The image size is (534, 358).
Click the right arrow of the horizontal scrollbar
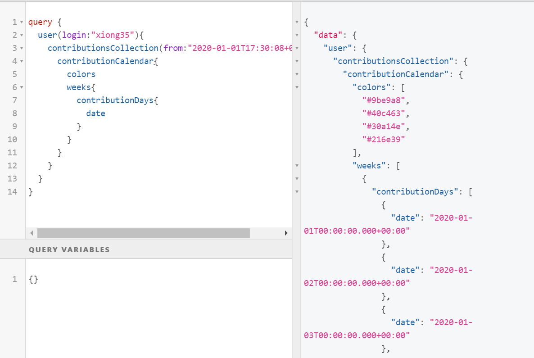[x=286, y=233]
